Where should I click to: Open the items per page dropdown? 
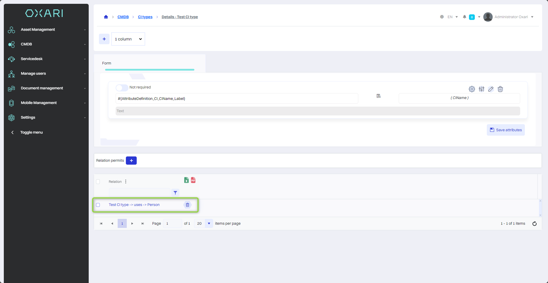[x=209, y=224]
